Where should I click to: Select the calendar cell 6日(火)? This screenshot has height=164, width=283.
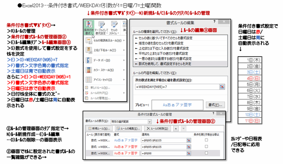click(x=250, y=90)
